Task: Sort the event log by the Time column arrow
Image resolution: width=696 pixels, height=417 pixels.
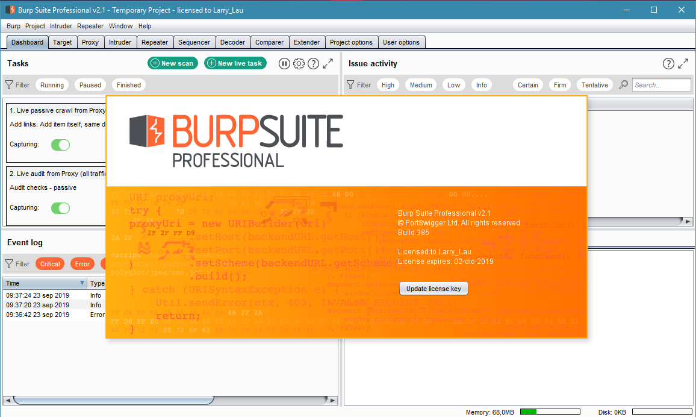Action: click(x=82, y=283)
